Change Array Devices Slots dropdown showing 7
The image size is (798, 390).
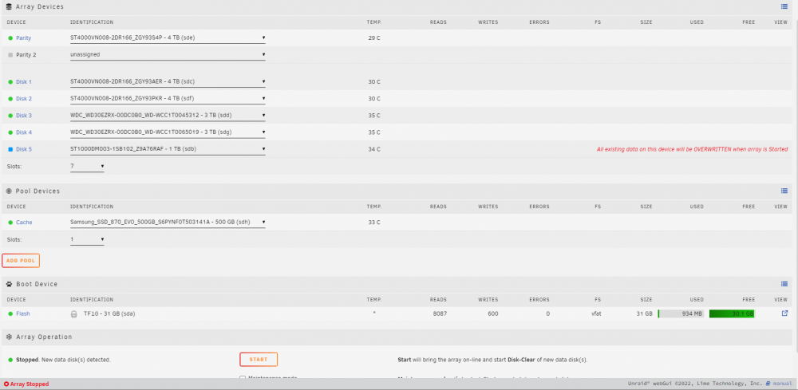87,166
